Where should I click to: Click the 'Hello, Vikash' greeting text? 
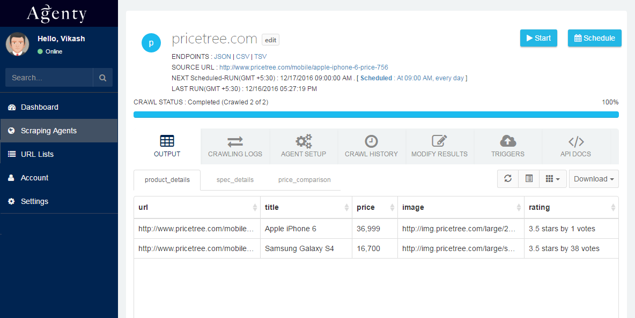(x=61, y=39)
